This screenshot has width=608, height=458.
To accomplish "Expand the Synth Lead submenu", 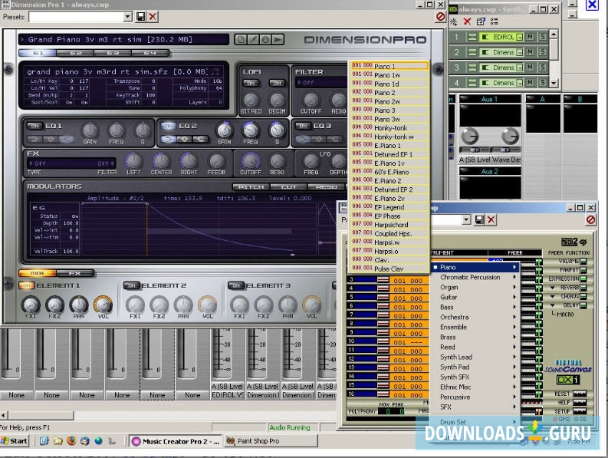I will click(x=456, y=357).
